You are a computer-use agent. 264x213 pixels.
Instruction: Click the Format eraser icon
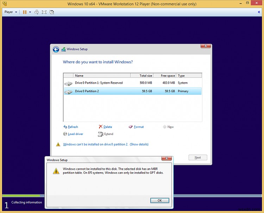tap(131, 127)
